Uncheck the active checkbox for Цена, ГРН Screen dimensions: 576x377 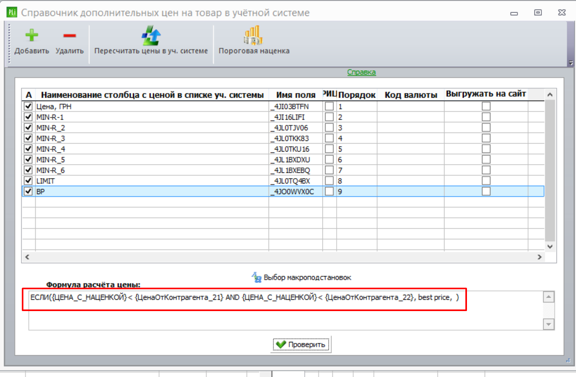(28, 106)
